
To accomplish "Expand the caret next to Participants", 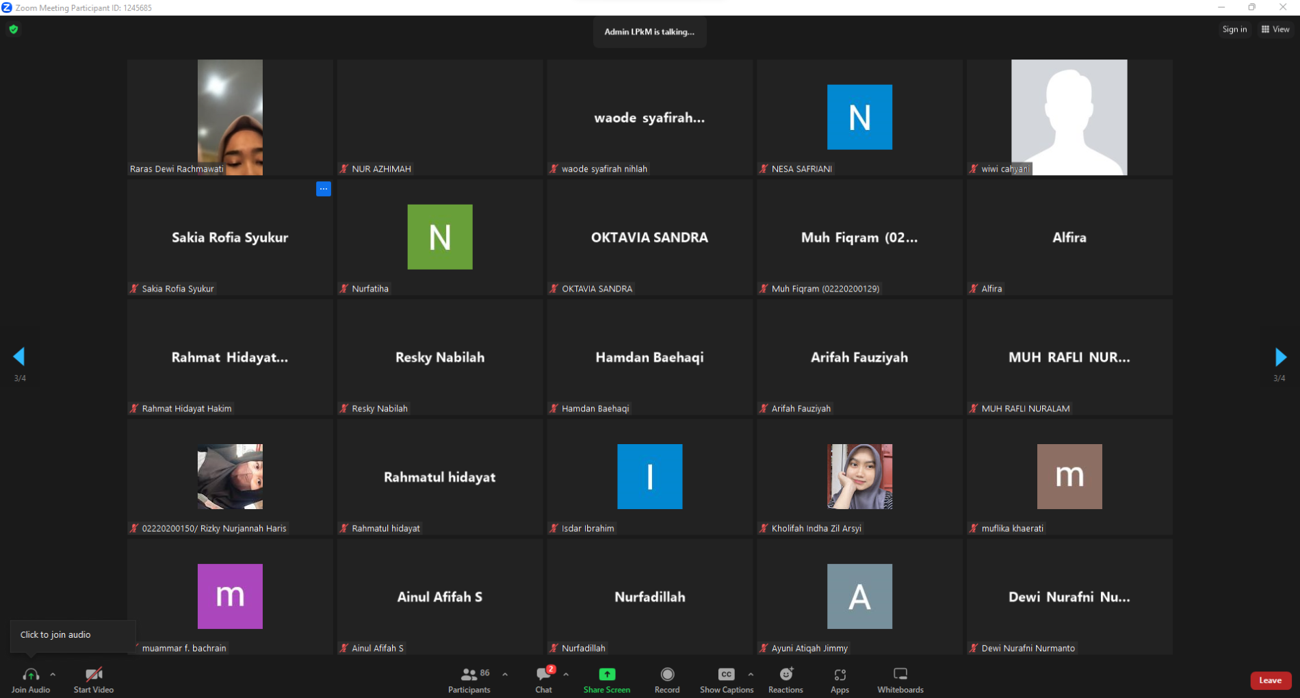I will tap(505, 675).
